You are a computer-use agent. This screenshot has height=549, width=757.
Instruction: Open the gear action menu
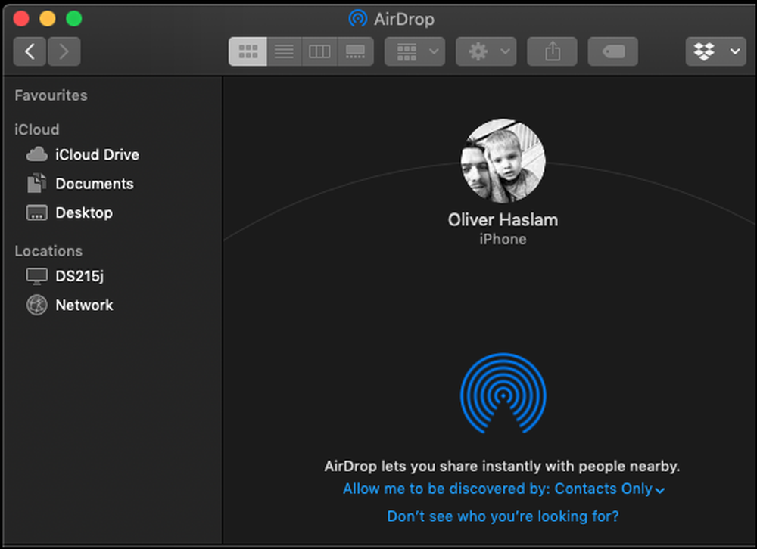[486, 51]
